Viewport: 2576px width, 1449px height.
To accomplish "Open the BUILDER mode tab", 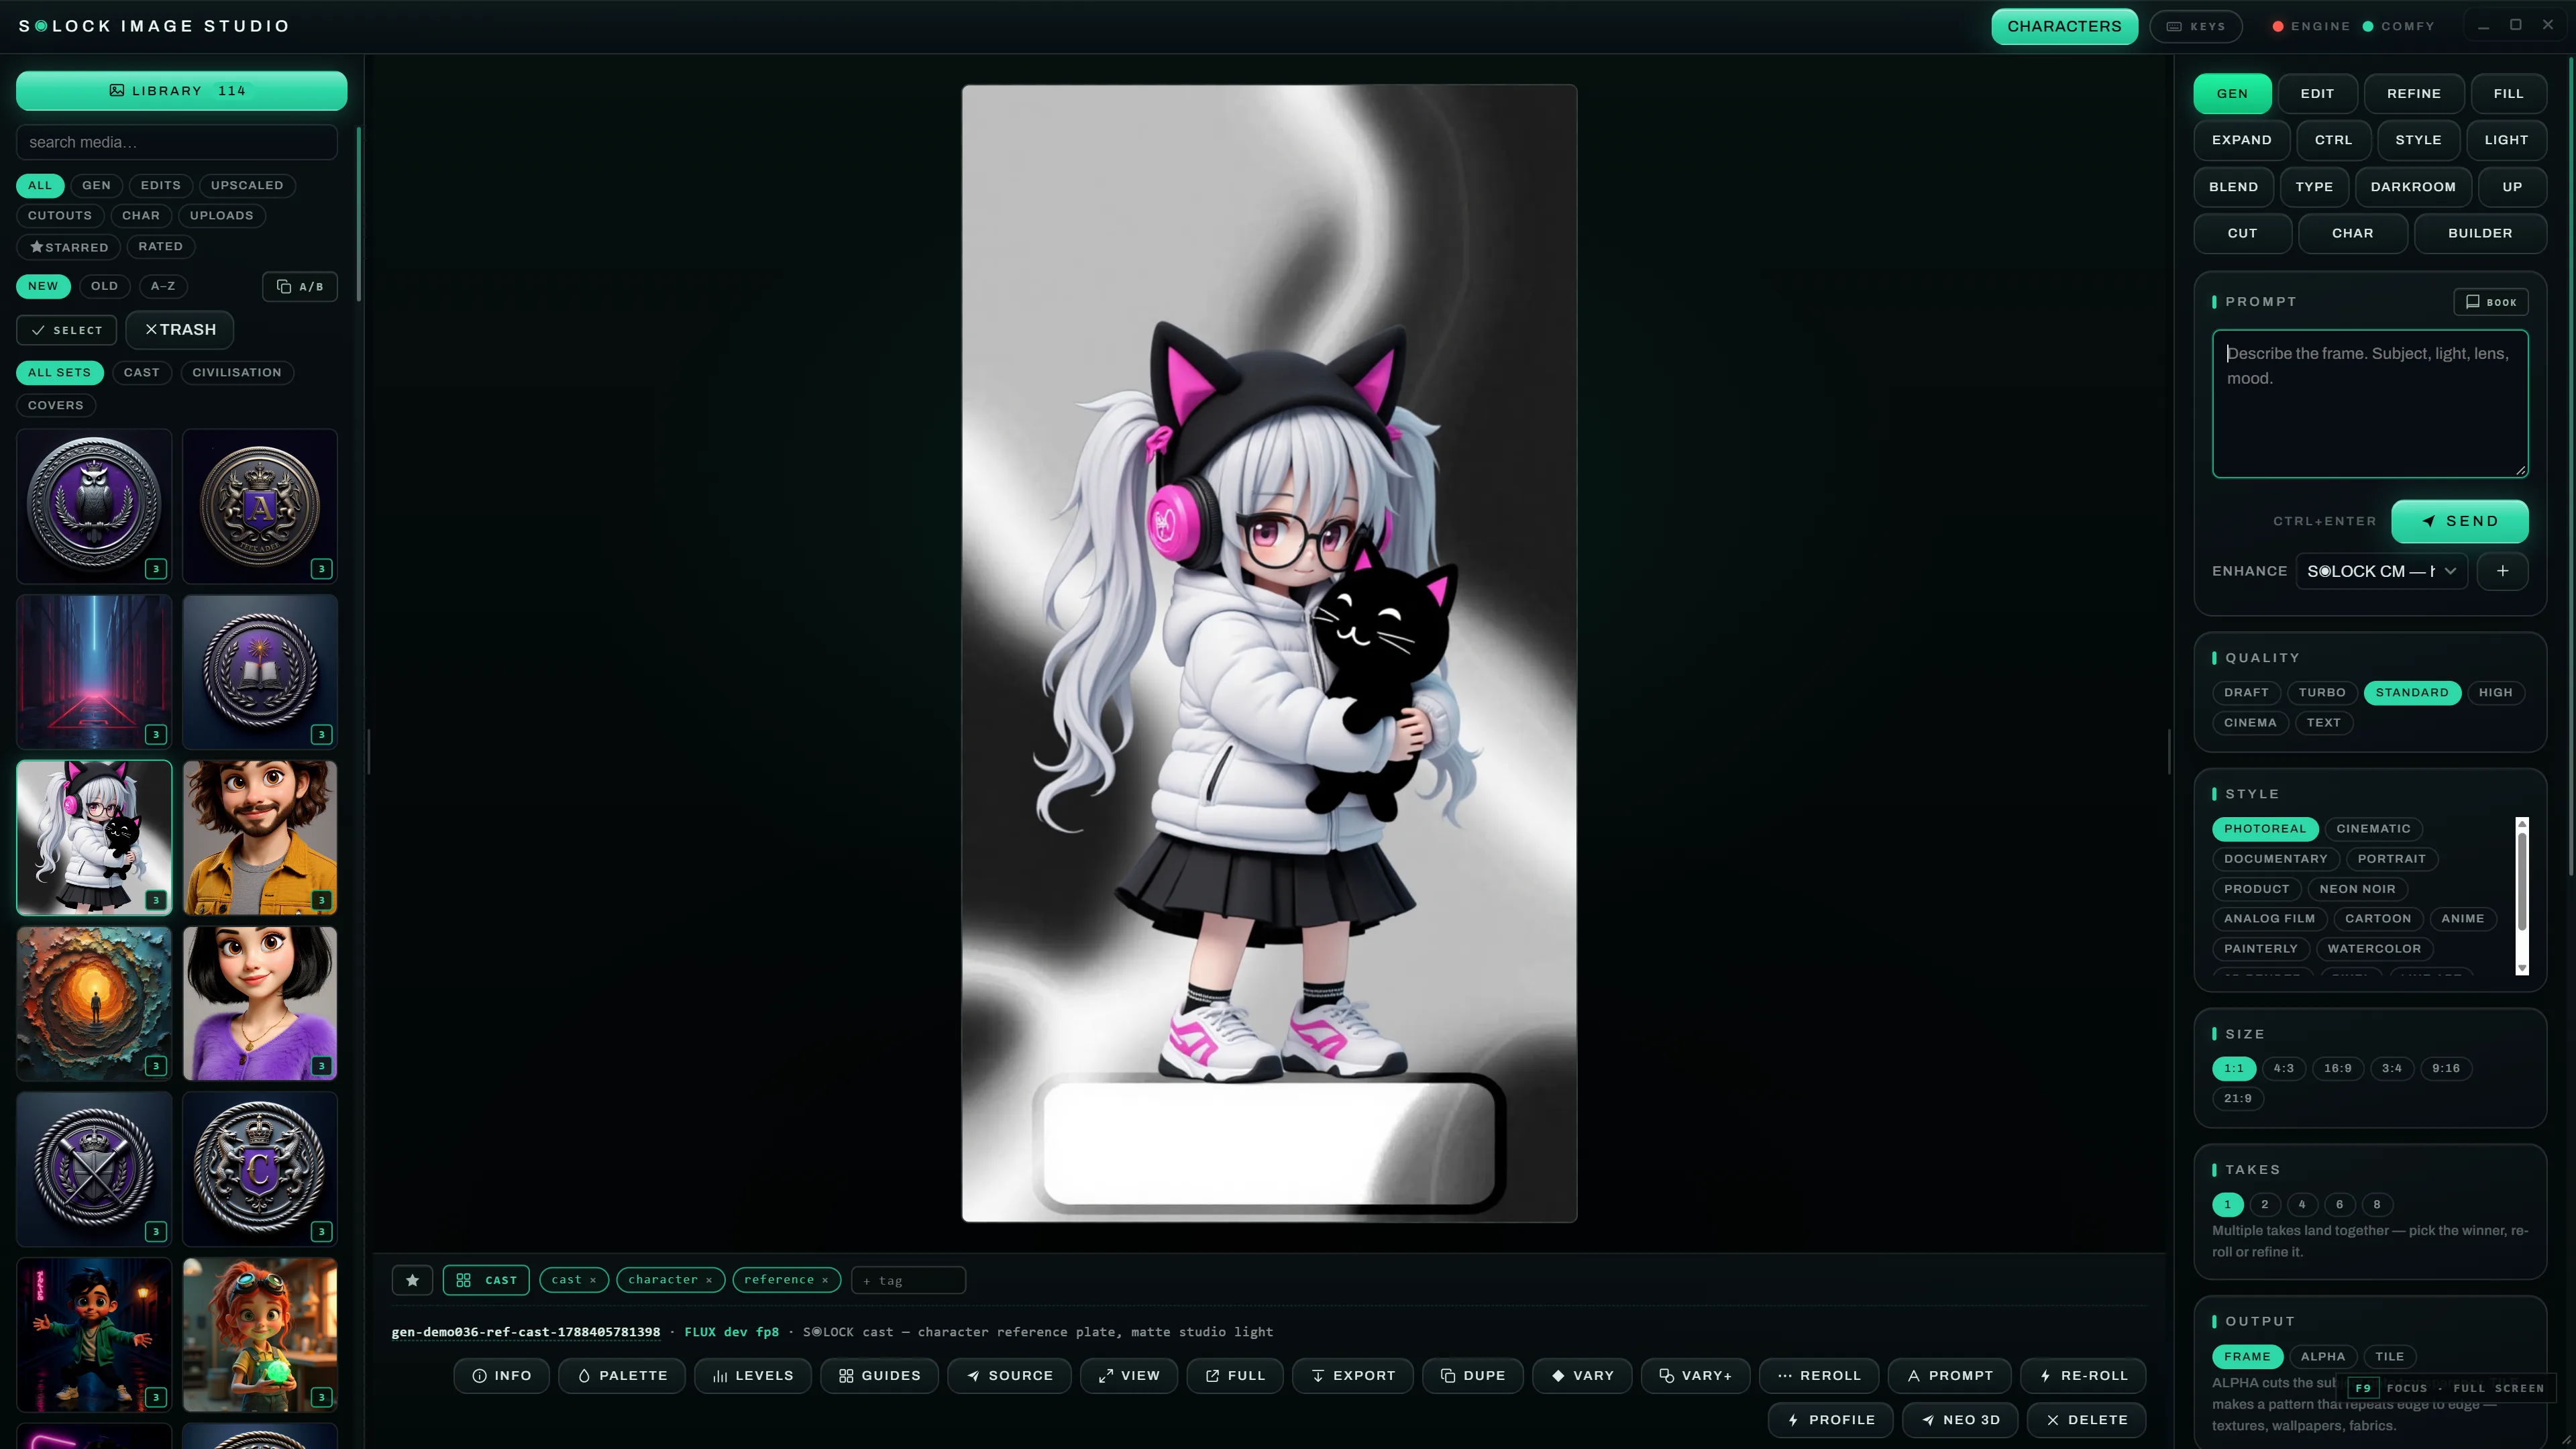I will click(x=2479, y=233).
